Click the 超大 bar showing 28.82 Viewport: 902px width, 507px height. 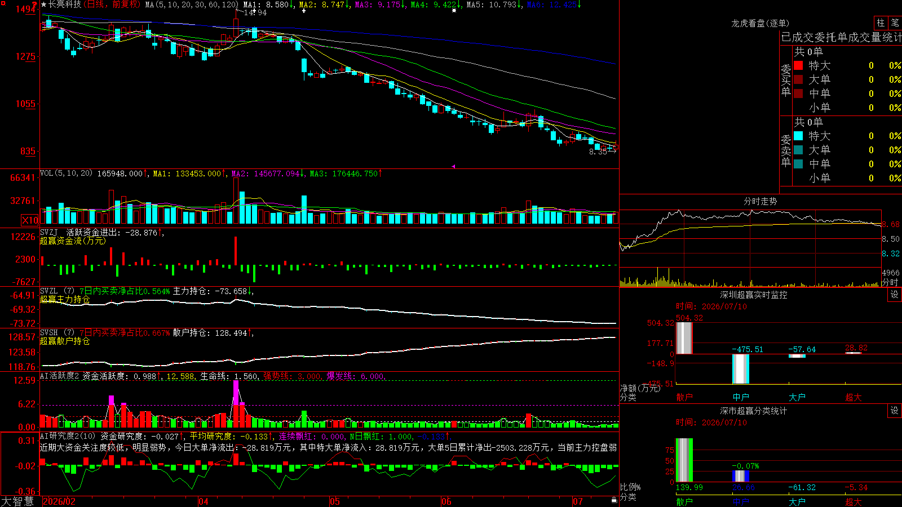(854, 353)
